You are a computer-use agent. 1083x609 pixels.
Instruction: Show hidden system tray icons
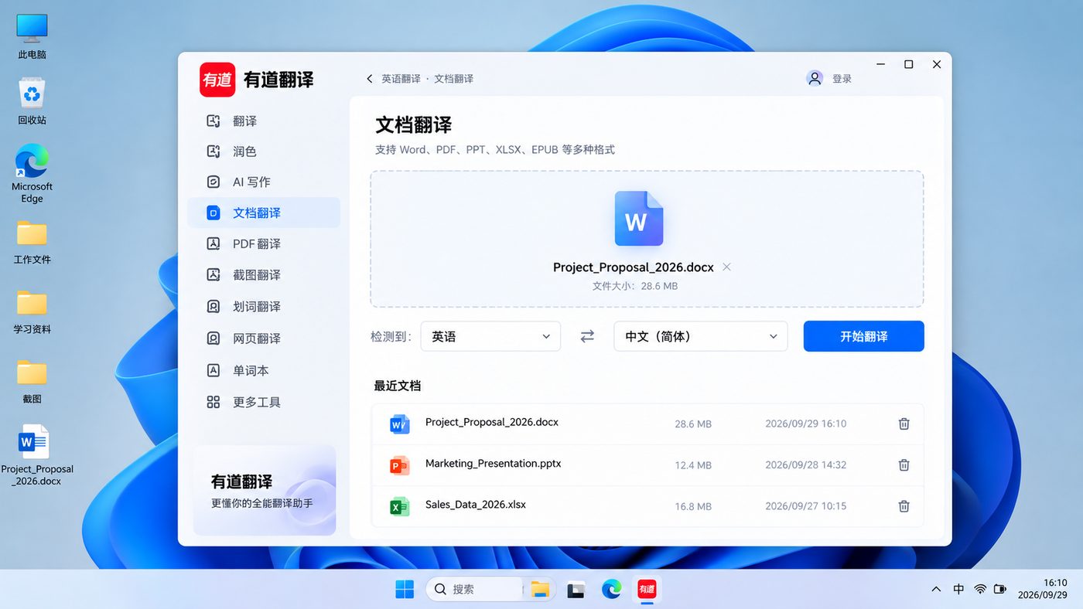tap(936, 589)
